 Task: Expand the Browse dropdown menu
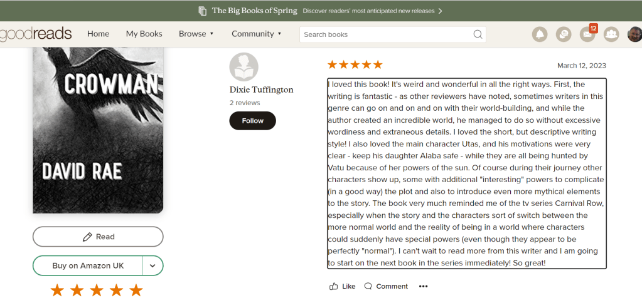tap(196, 34)
